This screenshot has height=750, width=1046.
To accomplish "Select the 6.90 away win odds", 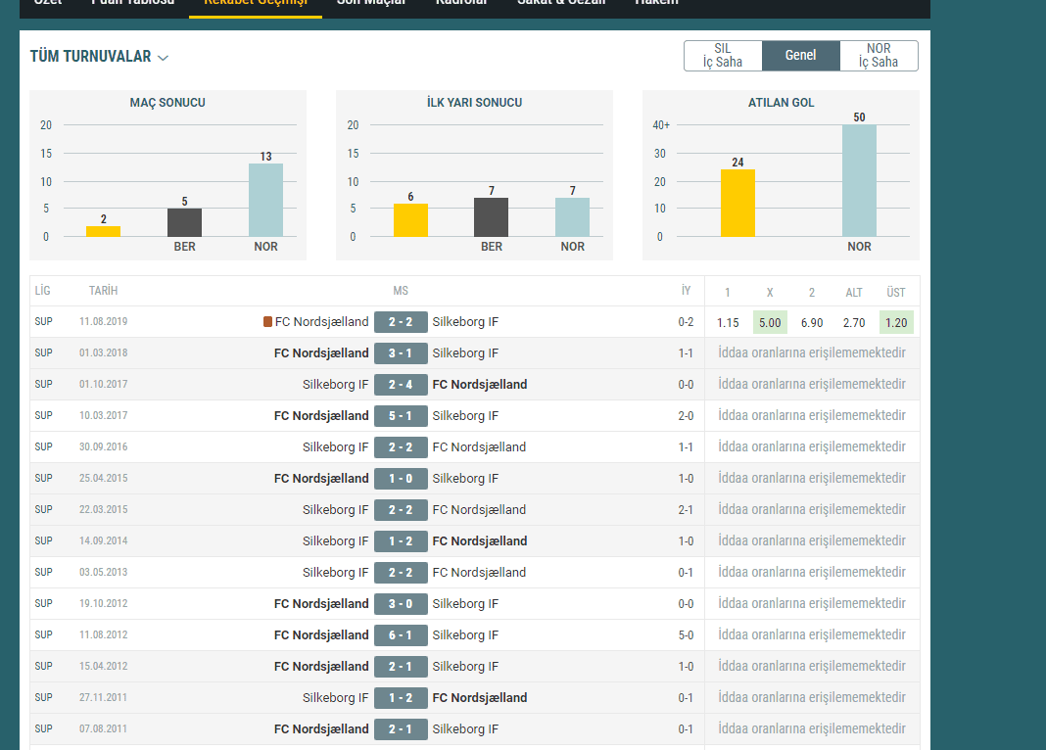I will [x=812, y=323].
